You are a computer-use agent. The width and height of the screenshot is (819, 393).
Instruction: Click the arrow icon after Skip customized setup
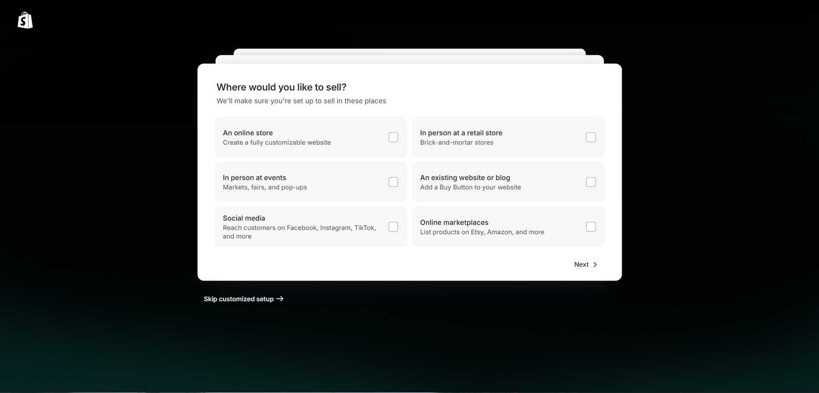pyautogui.click(x=280, y=299)
